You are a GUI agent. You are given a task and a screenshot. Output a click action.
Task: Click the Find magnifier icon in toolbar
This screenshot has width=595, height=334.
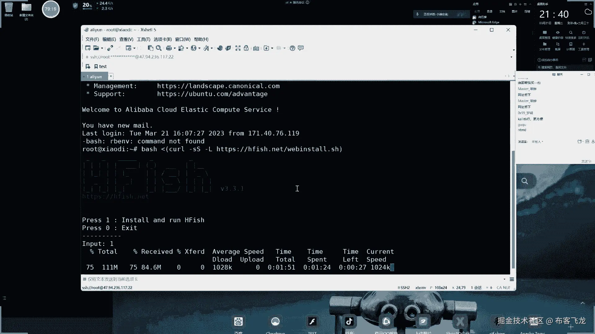[159, 48]
